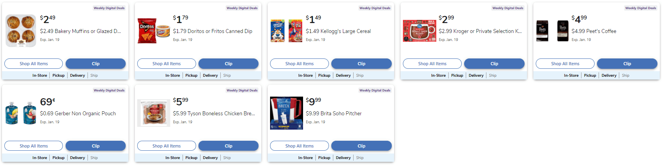The width and height of the screenshot is (665, 165).
Task: Open the $5.99 Tyson Boneless Chicken title link
Action: point(214,113)
